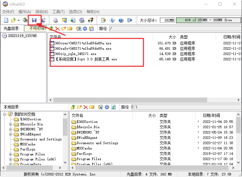Open the CD/DVD drive icon in the main toolbar

25,20
